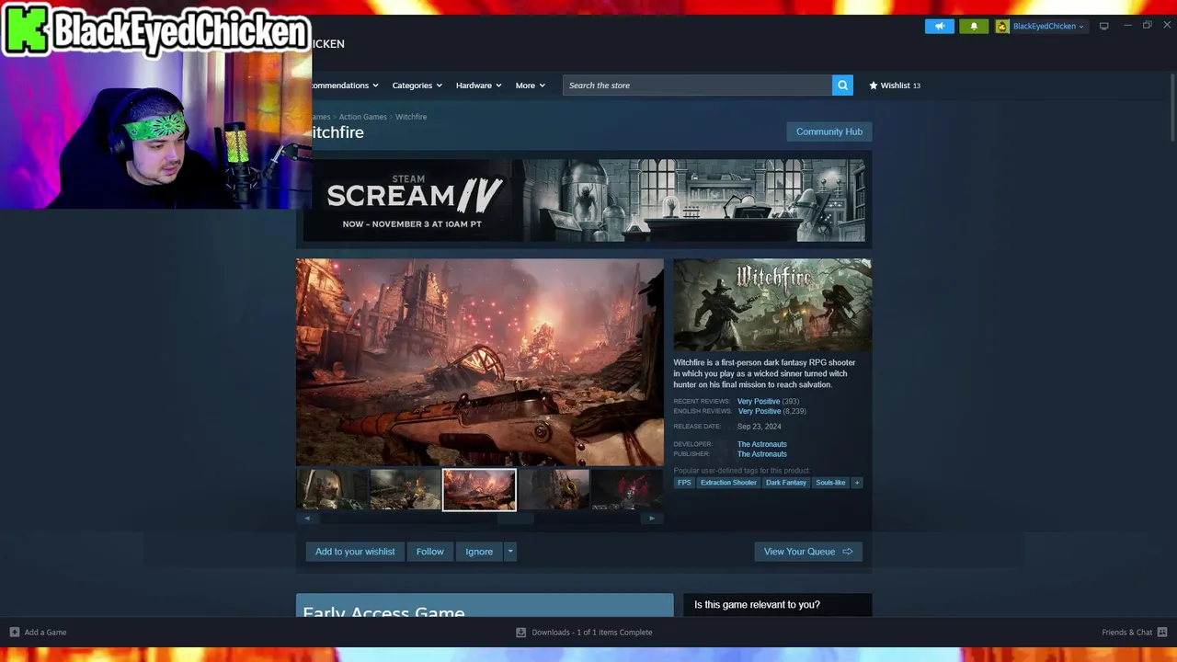Open the Friends & Chat icon
This screenshot has width=1177, height=662.
pos(1162,632)
